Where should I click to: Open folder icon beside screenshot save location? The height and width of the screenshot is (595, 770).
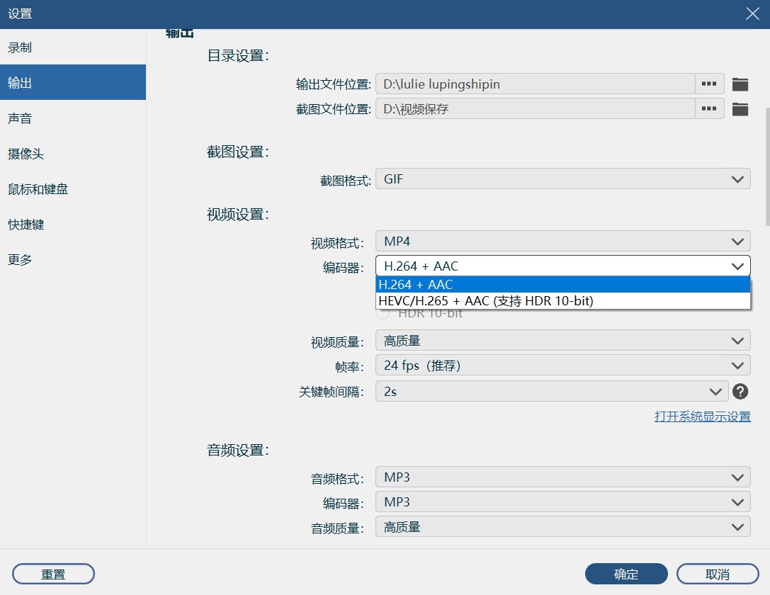[x=740, y=109]
